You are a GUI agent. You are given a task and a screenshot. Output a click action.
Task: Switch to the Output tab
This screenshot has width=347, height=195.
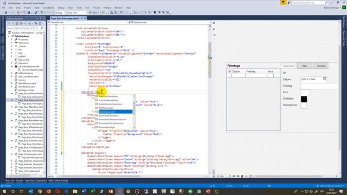pyautogui.click(x=20, y=180)
